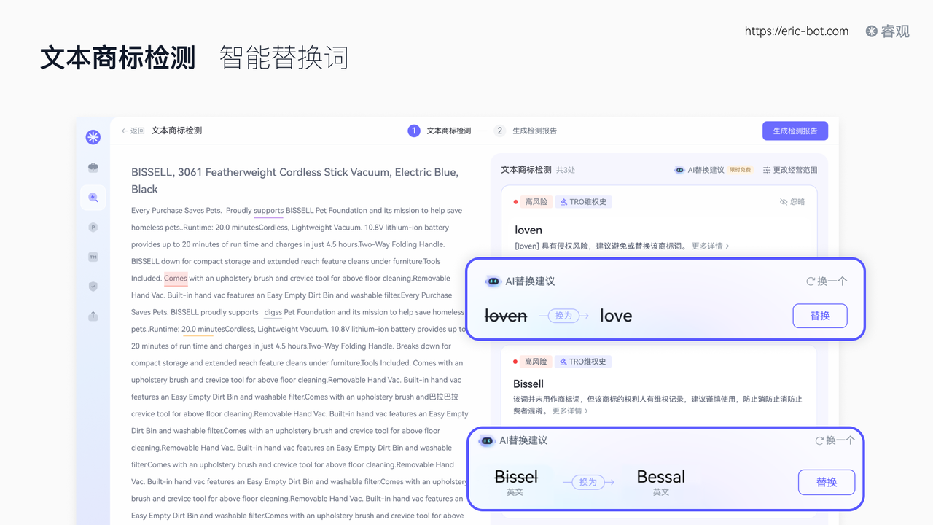The image size is (933, 525).
Task: Click the 更改经营范围 sliders icon
Action: pyautogui.click(x=767, y=170)
